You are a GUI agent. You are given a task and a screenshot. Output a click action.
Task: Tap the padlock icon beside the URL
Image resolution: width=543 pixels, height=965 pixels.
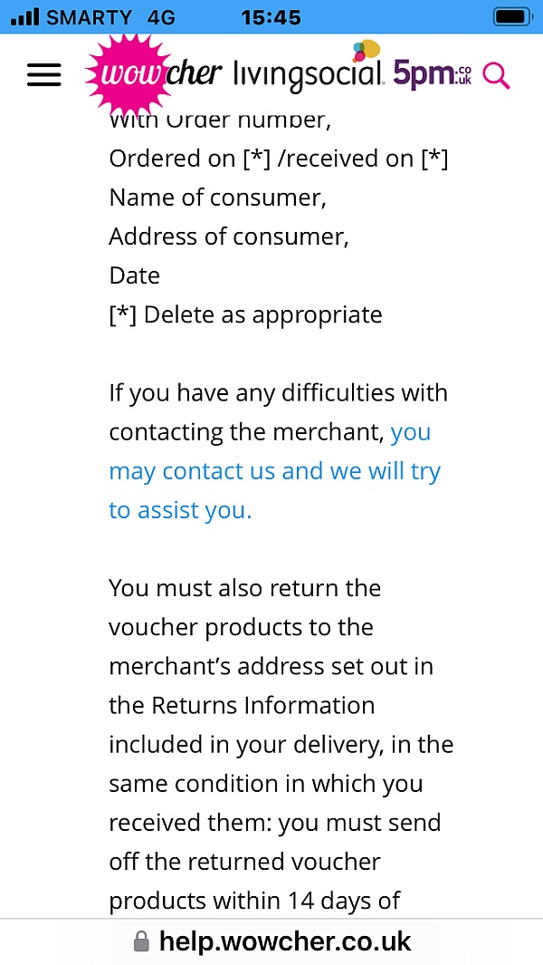pyautogui.click(x=141, y=941)
